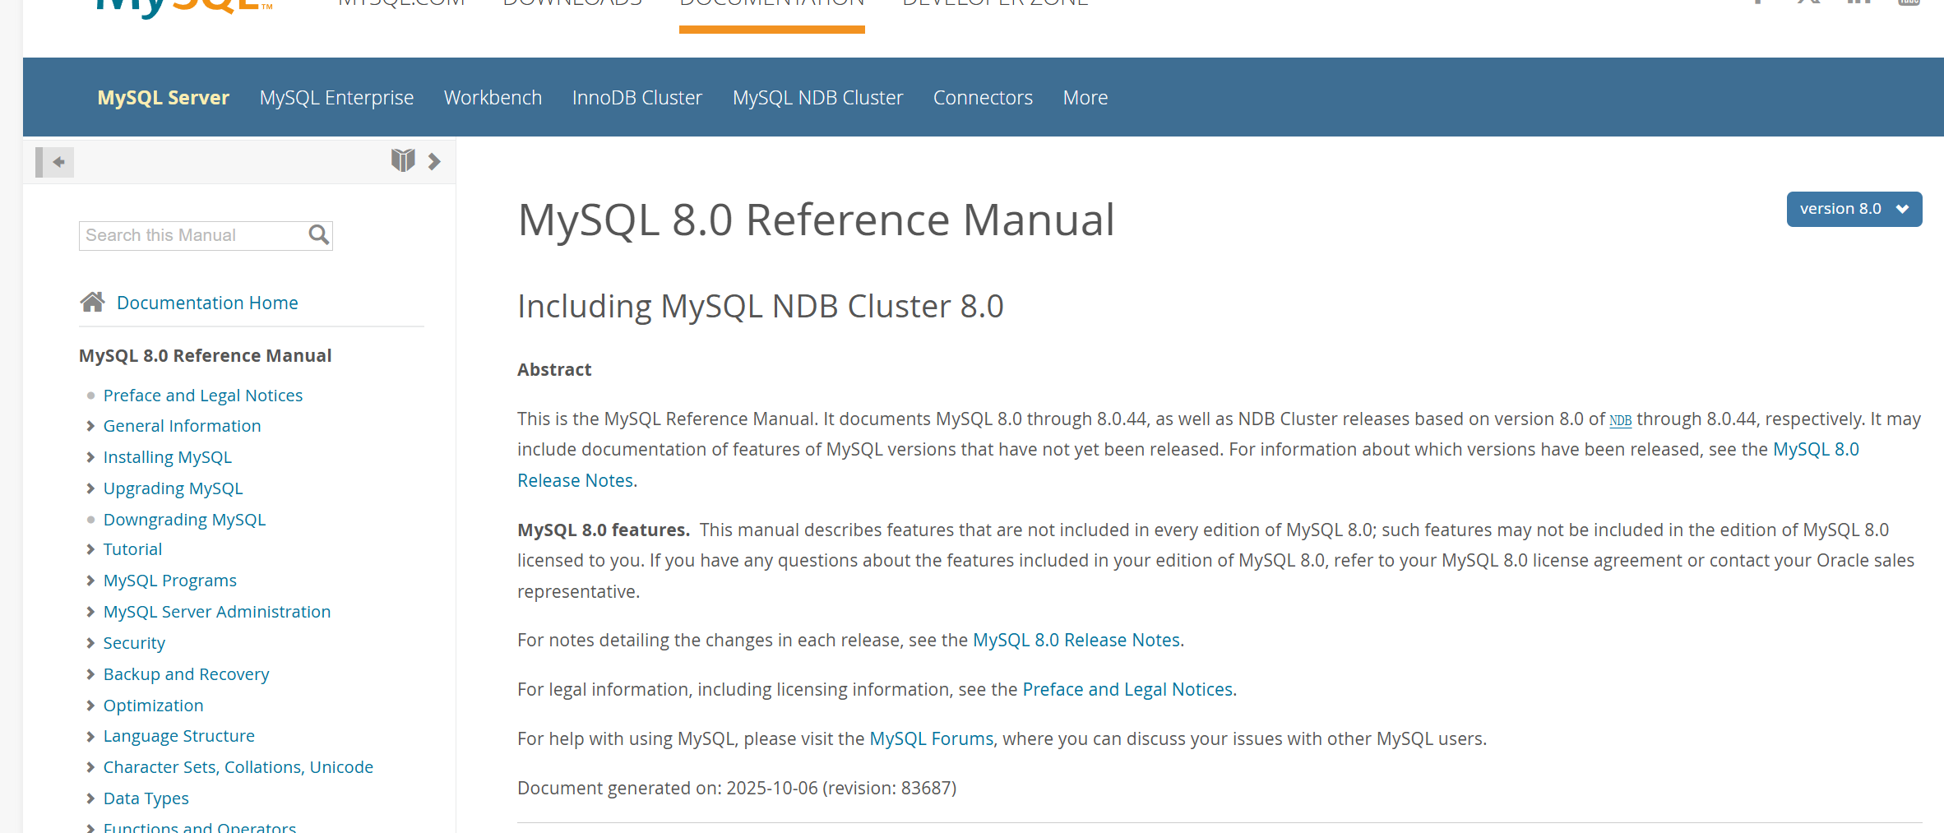Click the book icon above the search box
Screen dimensions: 1944x833
[x=403, y=160]
